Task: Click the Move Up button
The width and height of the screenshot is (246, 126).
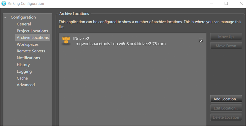Action: (x=226, y=37)
